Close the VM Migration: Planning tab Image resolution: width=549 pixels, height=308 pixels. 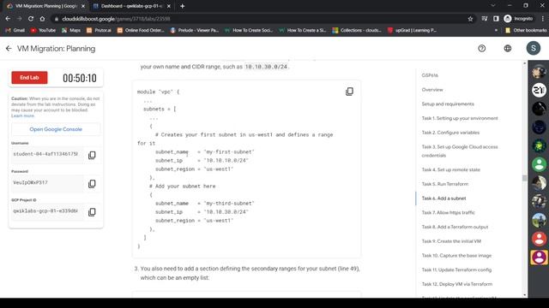coord(83,6)
